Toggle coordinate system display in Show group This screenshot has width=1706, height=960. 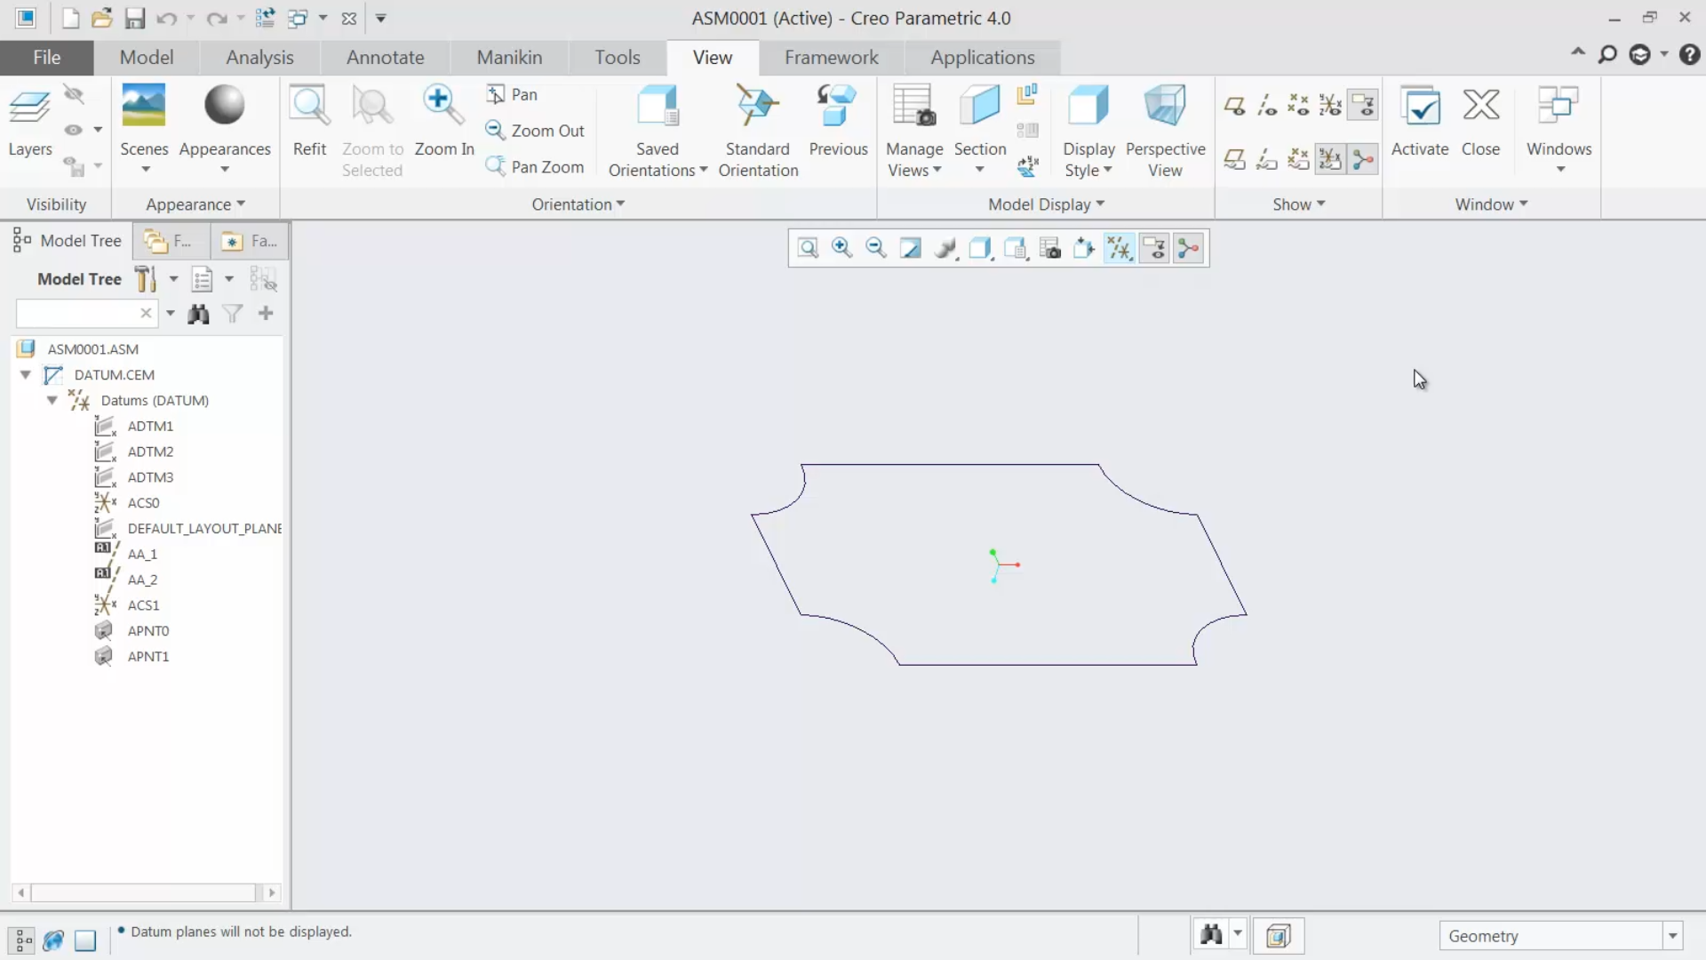1330,107
